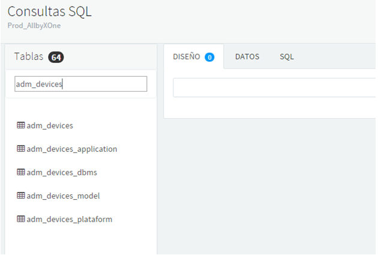Click the 64 tables count badge
This screenshot has width=378, height=255.
point(56,57)
